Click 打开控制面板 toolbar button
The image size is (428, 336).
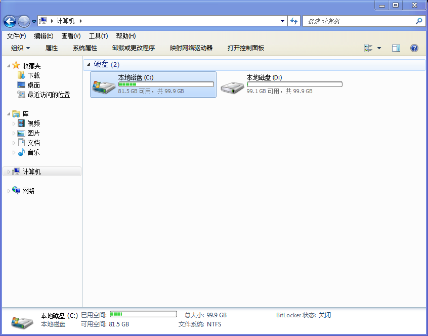[x=246, y=48]
